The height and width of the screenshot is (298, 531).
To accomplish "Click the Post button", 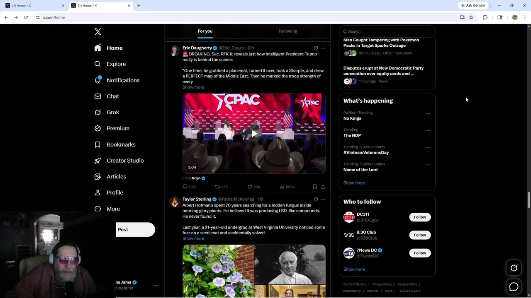I will point(135,230).
